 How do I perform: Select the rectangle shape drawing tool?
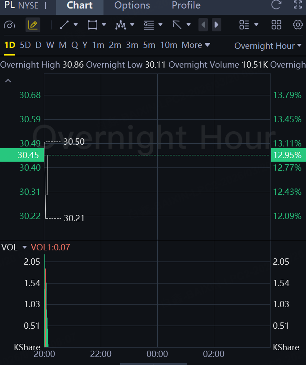click(92, 25)
